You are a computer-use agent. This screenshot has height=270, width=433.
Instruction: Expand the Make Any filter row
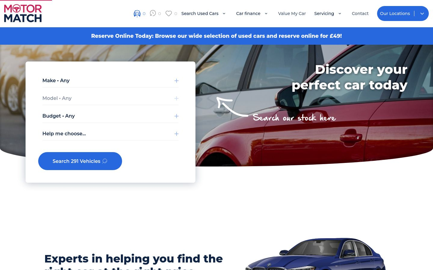111,81
